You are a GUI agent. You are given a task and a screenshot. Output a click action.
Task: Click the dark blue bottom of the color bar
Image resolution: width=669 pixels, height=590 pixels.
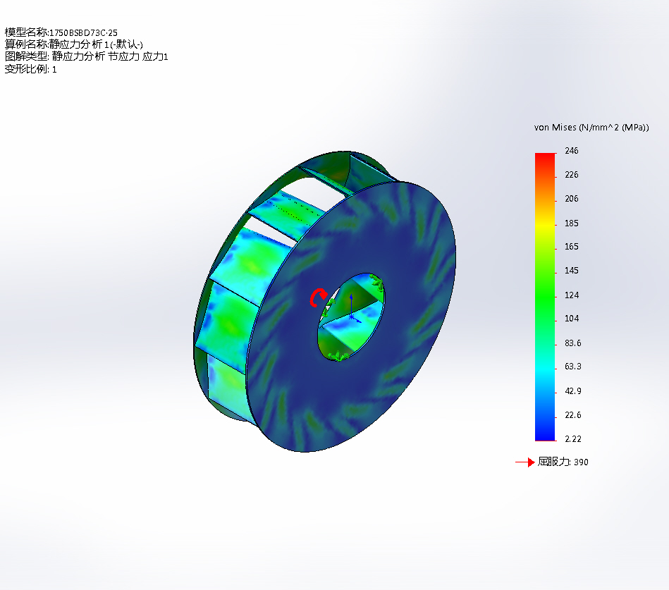(x=544, y=434)
